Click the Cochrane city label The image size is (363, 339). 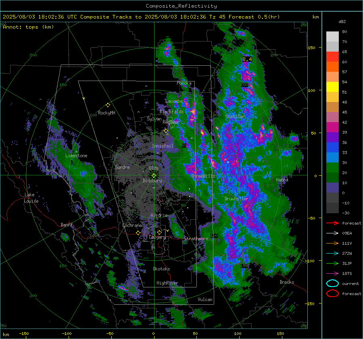(132, 225)
